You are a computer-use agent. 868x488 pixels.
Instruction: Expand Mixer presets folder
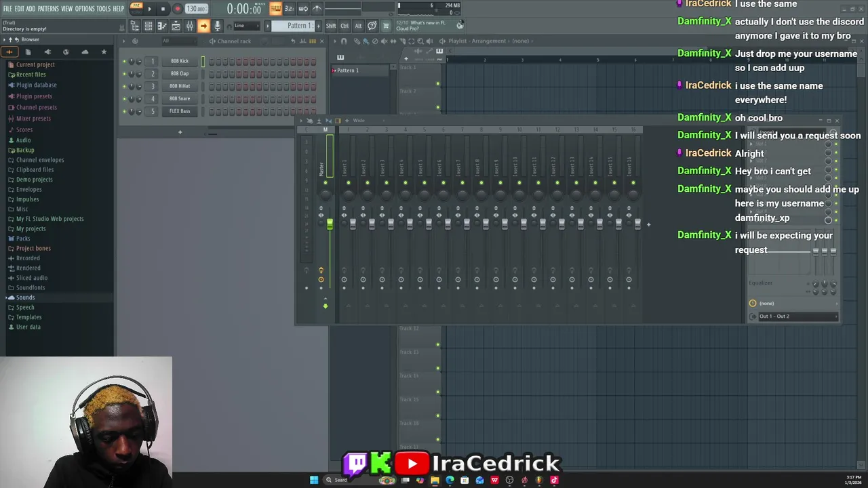pyautogui.click(x=33, y=118)
